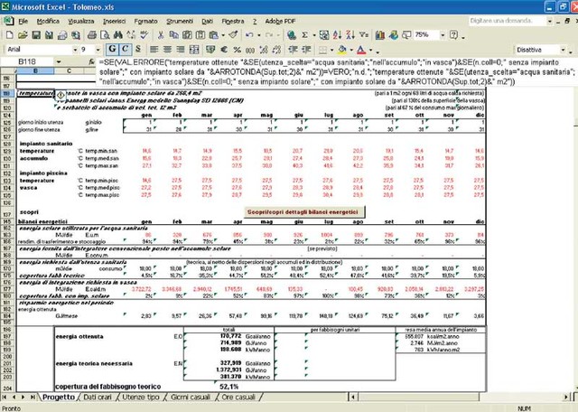Apply the Euro currency style
This screenshot has width=578, height=412.
pyautogui.click(x=224, y=50)
